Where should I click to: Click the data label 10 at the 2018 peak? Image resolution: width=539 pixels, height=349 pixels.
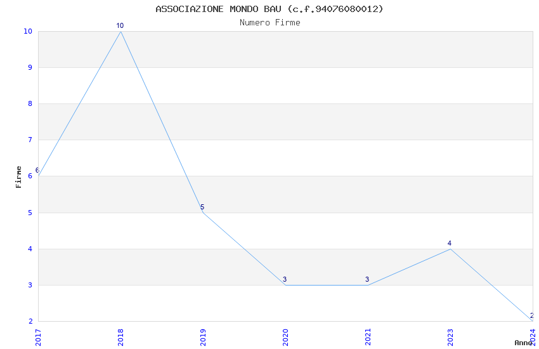click(x=120, y=25)
